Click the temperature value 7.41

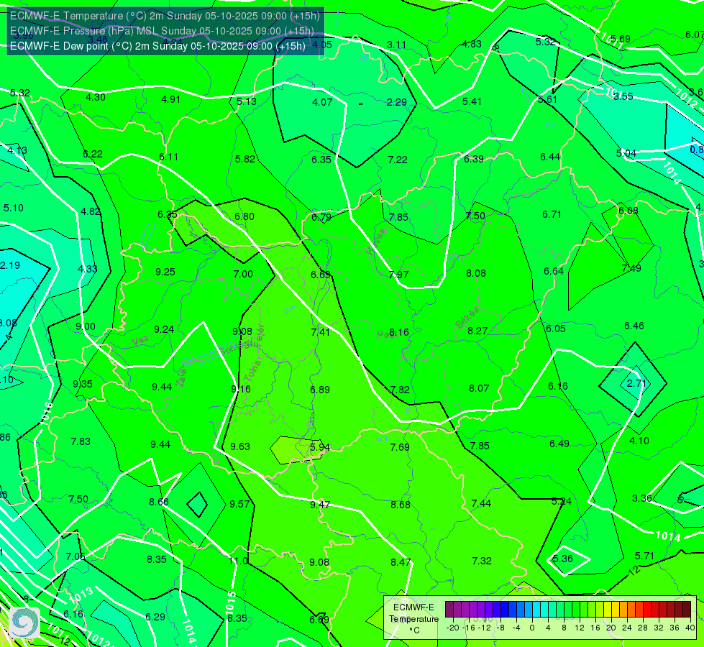tap(320, 332)
